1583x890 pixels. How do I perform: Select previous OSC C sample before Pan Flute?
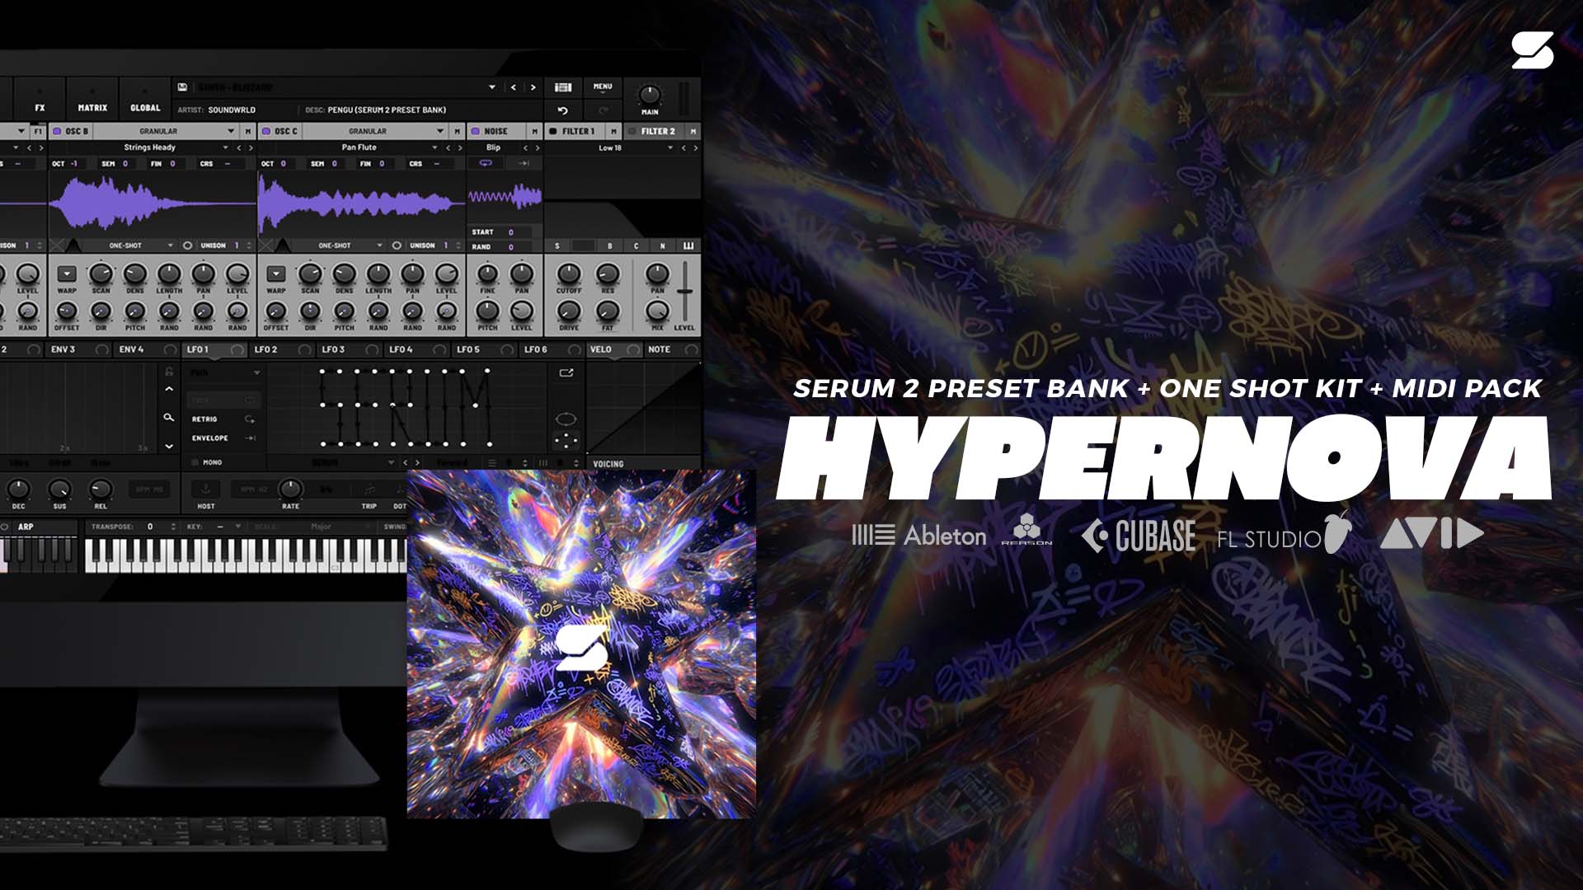coord(449,148)
